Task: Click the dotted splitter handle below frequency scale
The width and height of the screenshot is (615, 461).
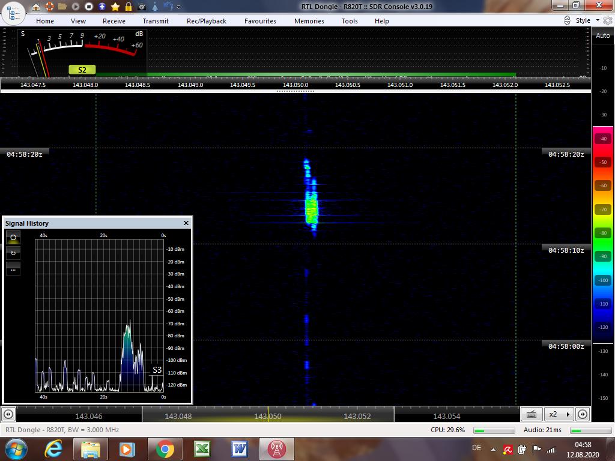Action: (295, 91)
